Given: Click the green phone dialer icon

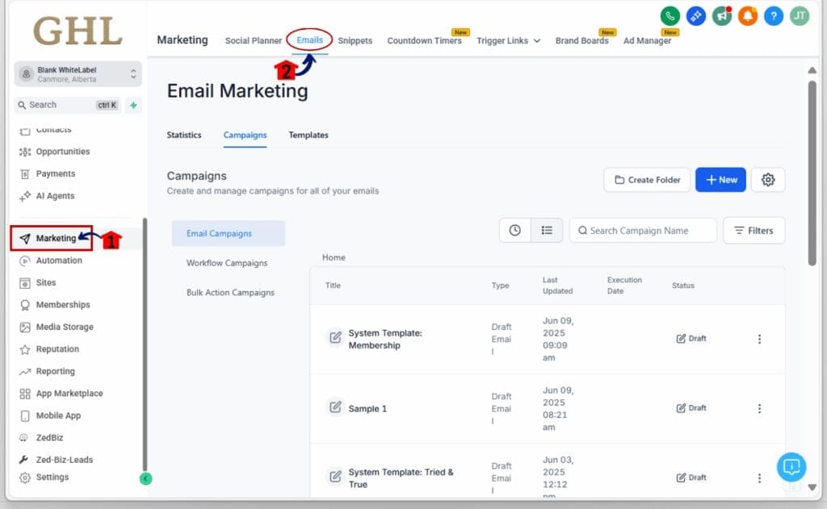Looking at the screenshot, I should click(x=670, y=16).
